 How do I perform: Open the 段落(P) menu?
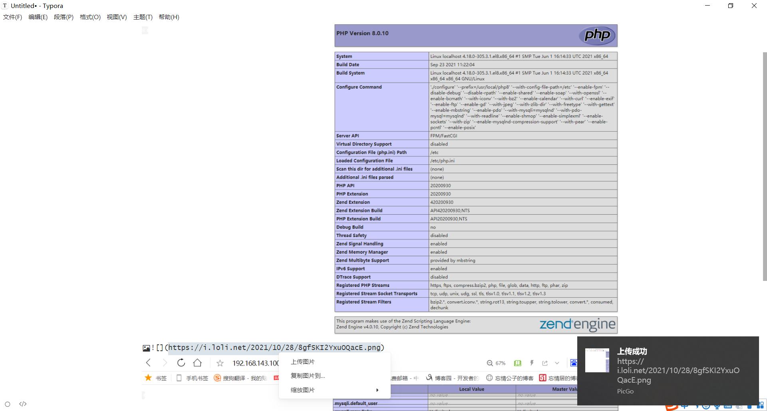[x=64, y=17]
